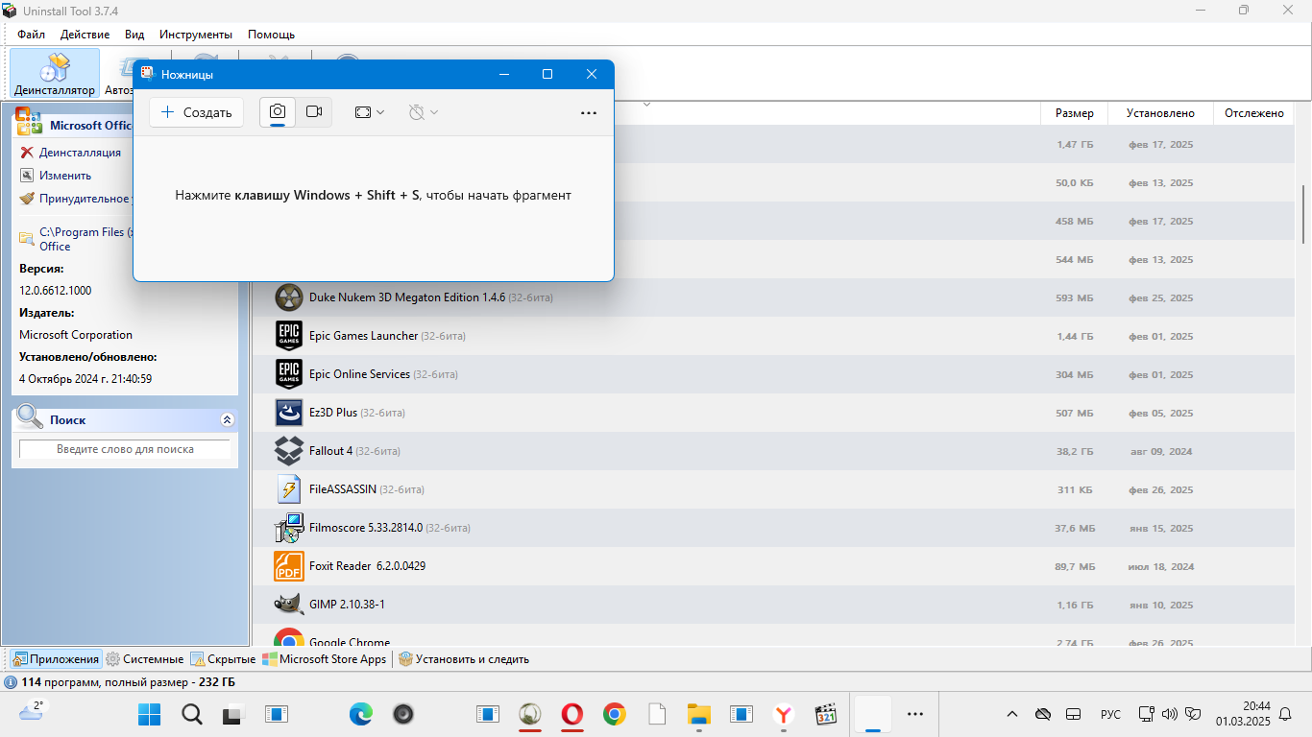Image resolution: width=1312 pixels, height=737 pixels.
Task: Click the Установить и следить button
Action: point(463,659)
